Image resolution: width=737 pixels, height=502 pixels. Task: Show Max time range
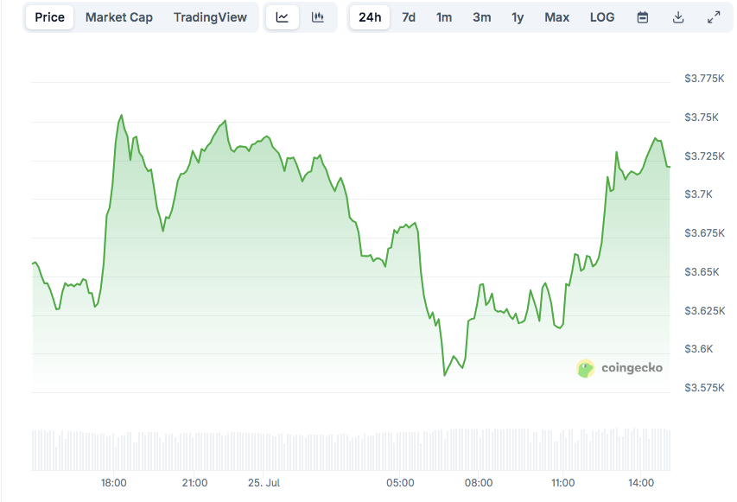pos(556,17)
